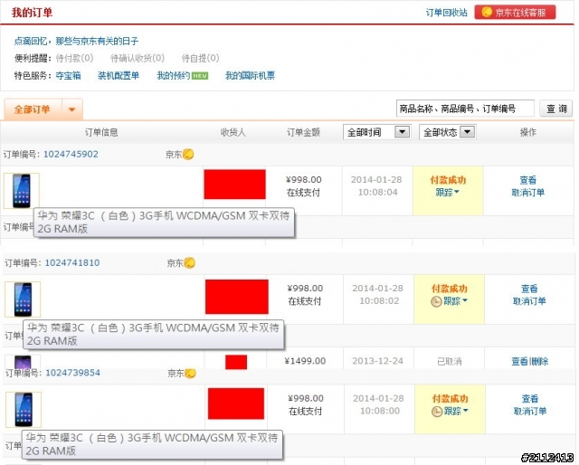Open 装机配置单 link
Image resolution: width=579 pixels, height=465 pixels.
click(x=119, y=76)
